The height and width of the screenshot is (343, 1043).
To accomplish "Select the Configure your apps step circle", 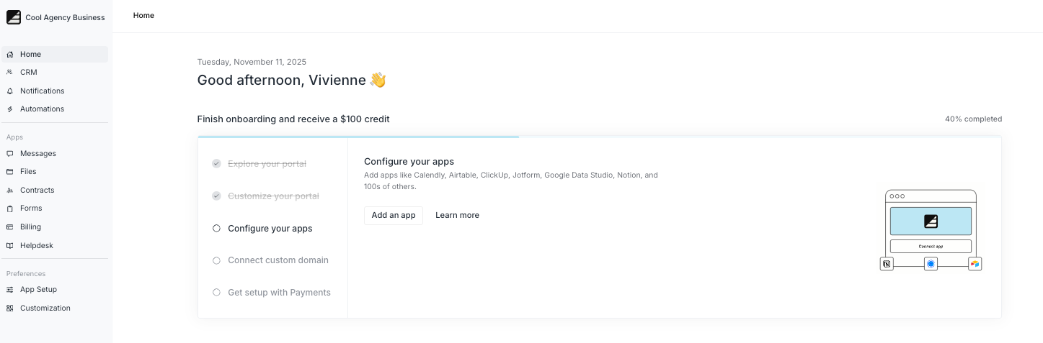I will 216,229.
